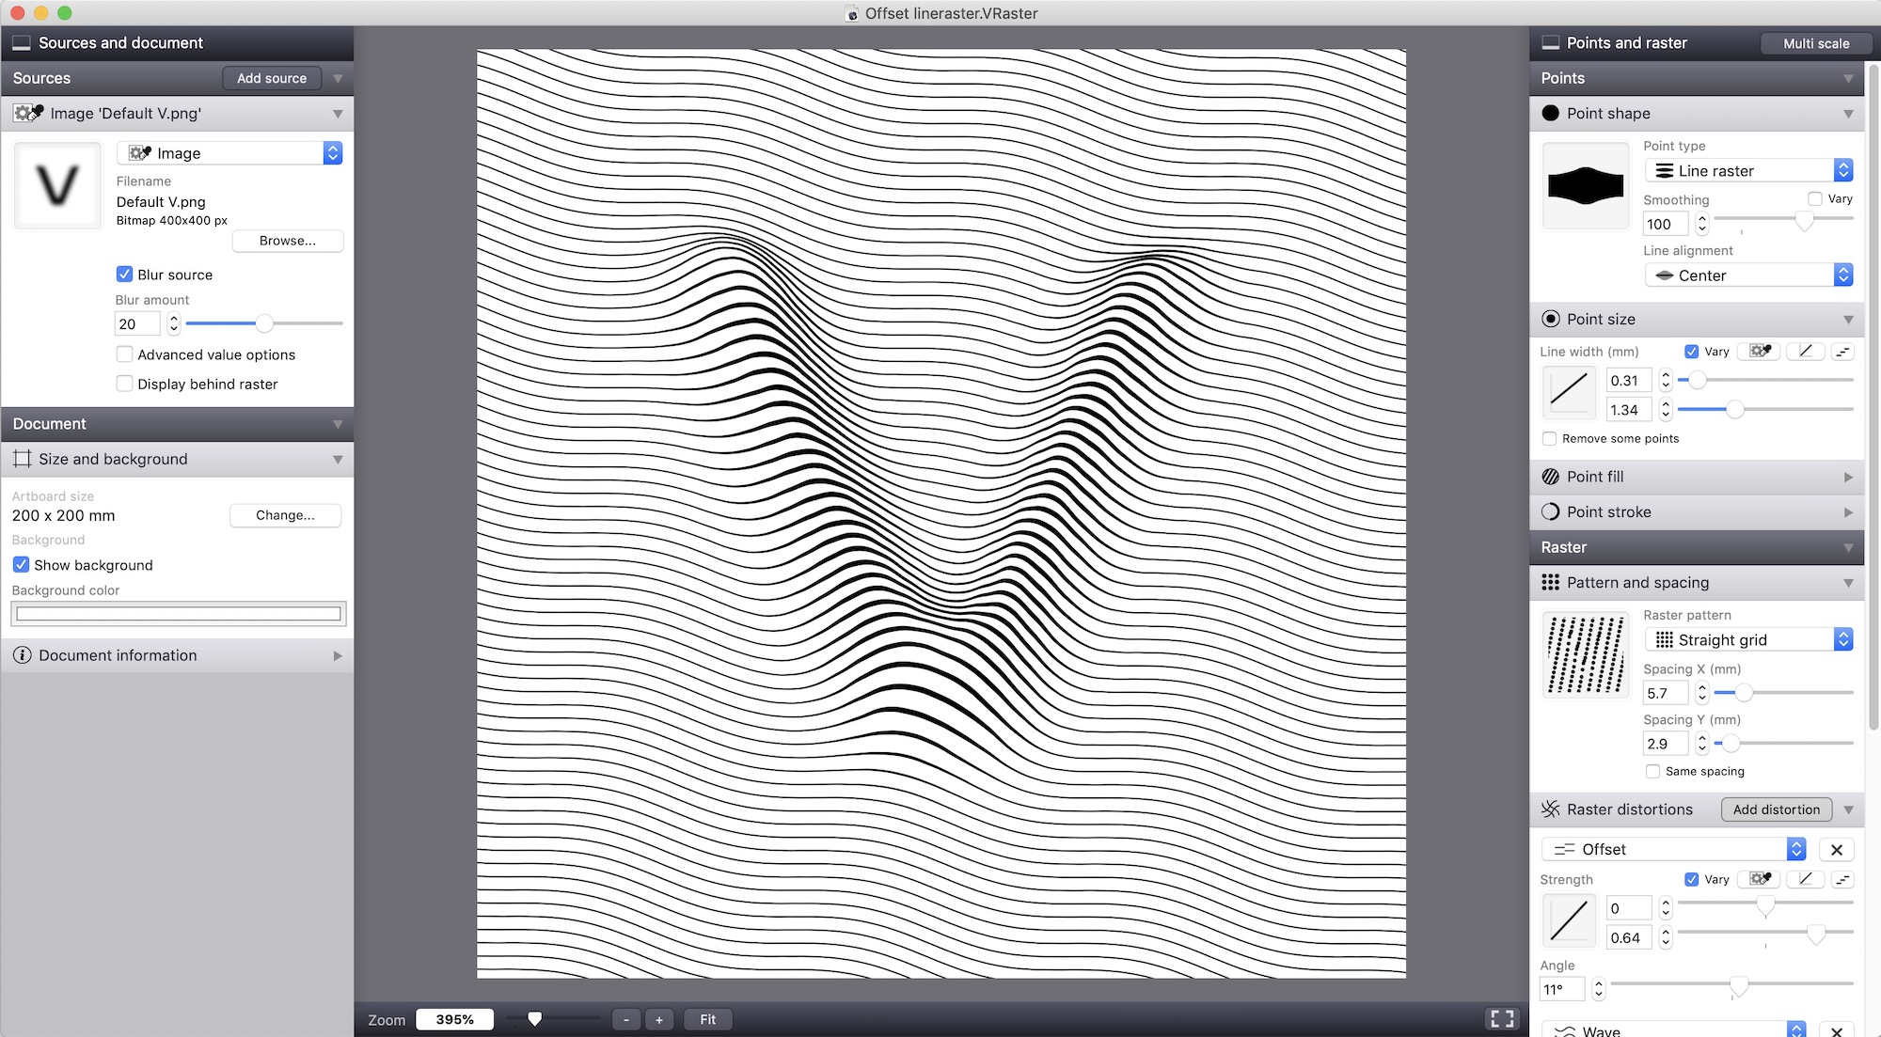Open the Point fill section icon
This screenshot has width=1881, height=1037.
tap(1551, 477)
